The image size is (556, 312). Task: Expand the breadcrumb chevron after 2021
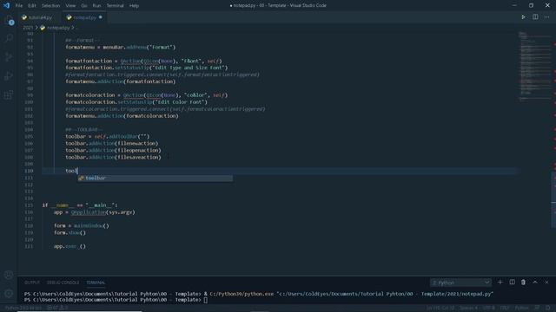(36, 28)
